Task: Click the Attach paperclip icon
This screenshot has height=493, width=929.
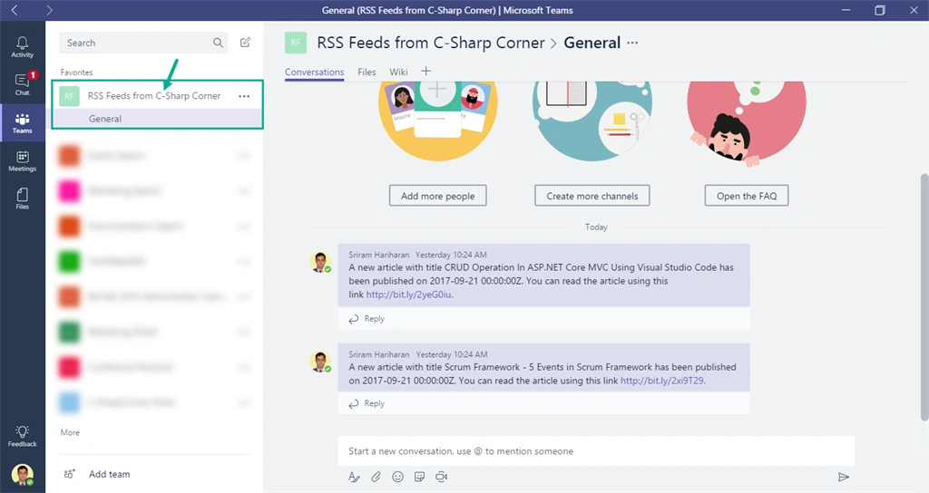Action: click(376, 477)
